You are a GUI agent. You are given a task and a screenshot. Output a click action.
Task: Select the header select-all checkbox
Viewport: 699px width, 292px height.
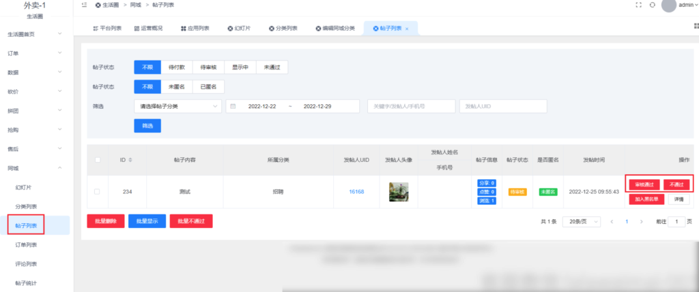tap(98, 160)
